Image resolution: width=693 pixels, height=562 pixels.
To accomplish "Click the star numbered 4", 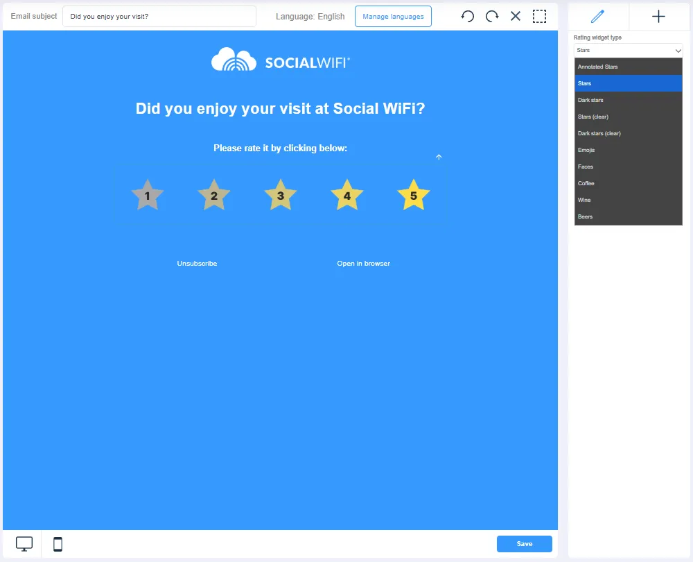I will coord(347,195).
